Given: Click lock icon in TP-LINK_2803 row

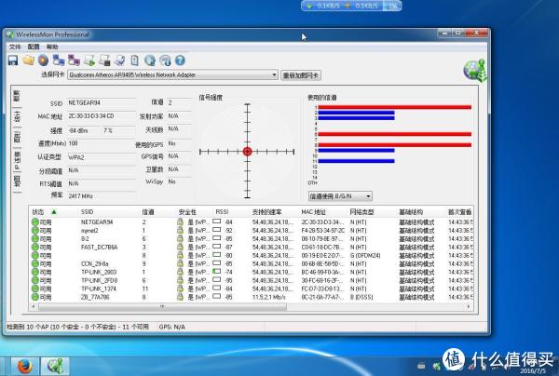Looking at the screenshot, I should point(181,272).
